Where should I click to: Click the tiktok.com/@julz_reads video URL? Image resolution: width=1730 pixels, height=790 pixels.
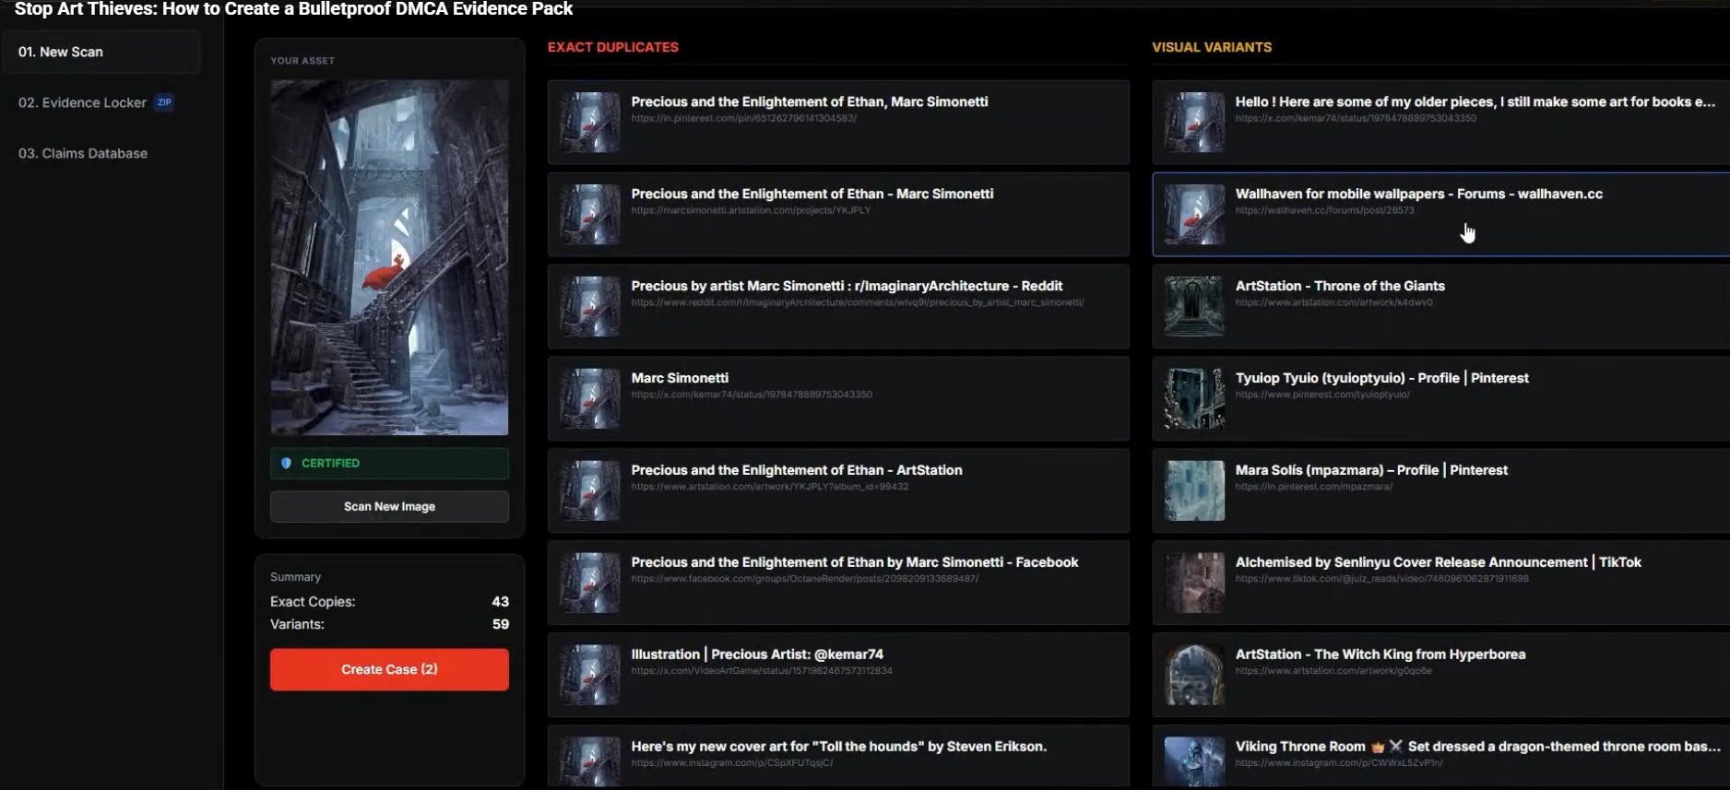point(1382,579)
